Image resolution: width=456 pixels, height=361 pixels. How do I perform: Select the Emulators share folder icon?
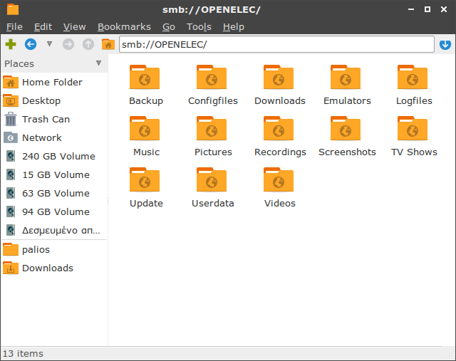click(346, 77)
